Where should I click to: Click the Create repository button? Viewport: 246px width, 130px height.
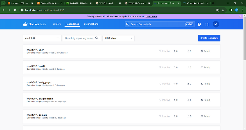209,38
